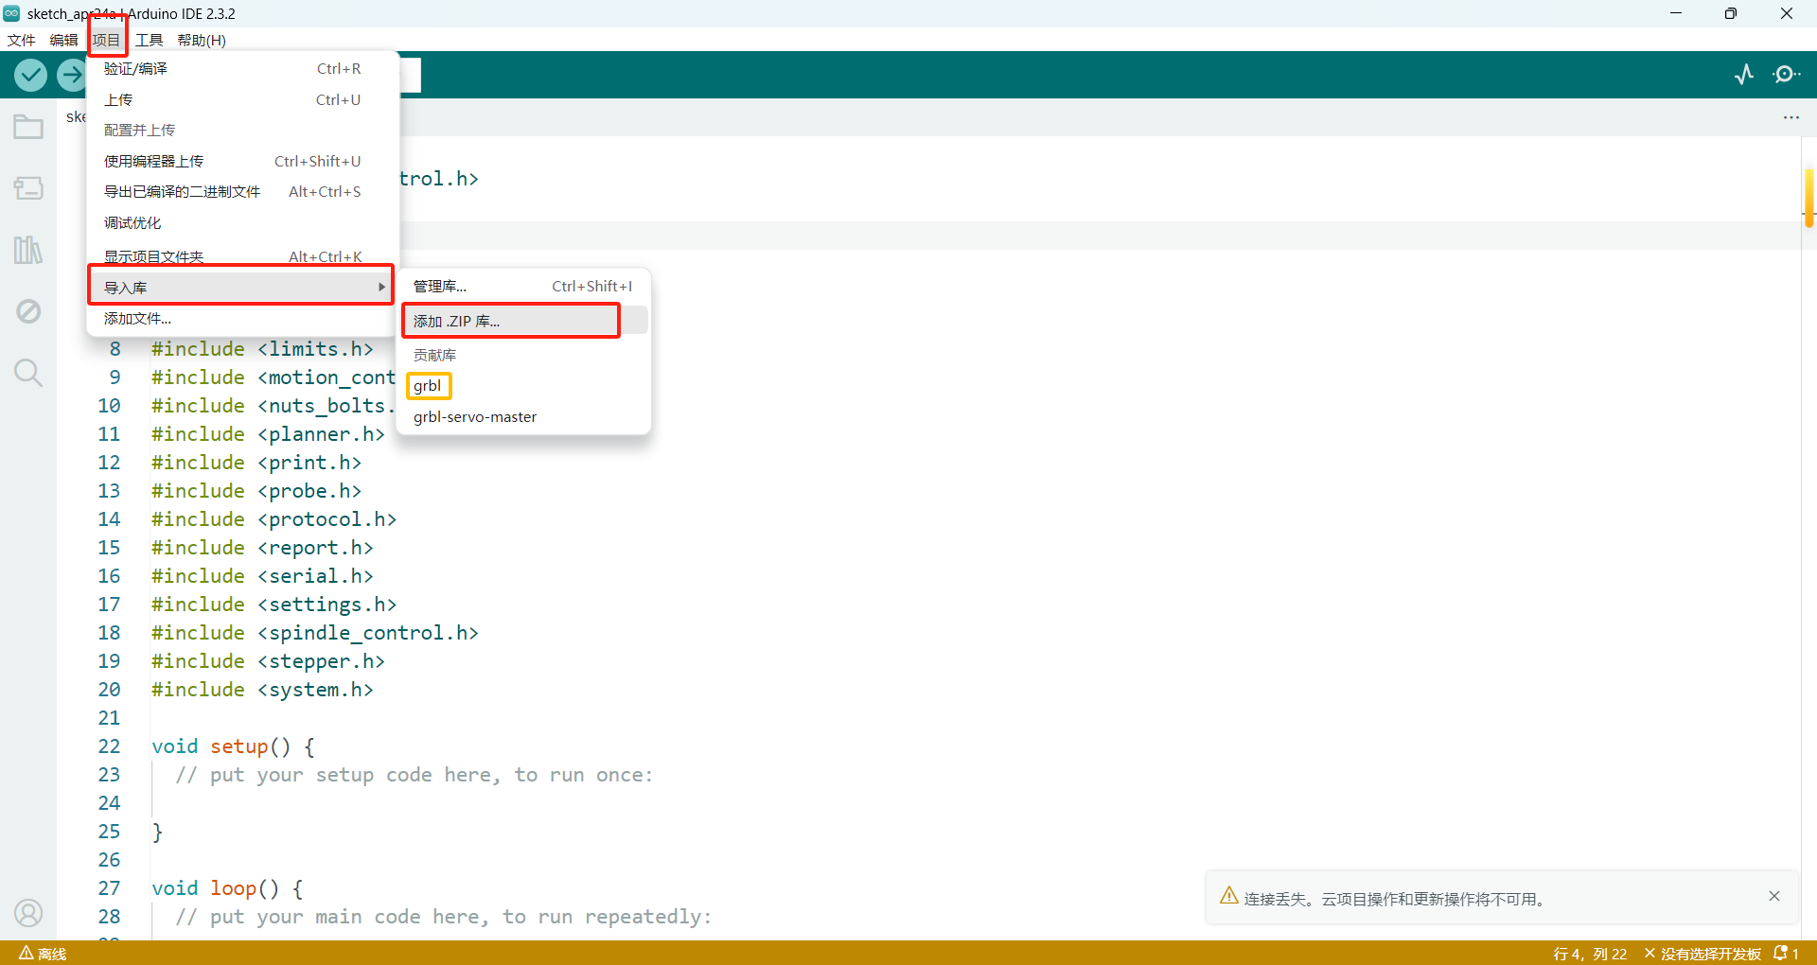Screen dimensions: 1817x965
Task: Click line number 27 in gutter
Action: (x=109, y=888)
